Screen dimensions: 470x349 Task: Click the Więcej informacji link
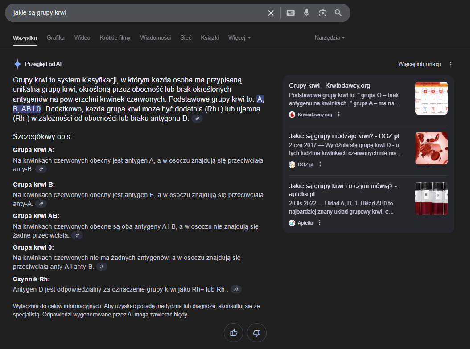pyautogui.click(x=419, y=64)
